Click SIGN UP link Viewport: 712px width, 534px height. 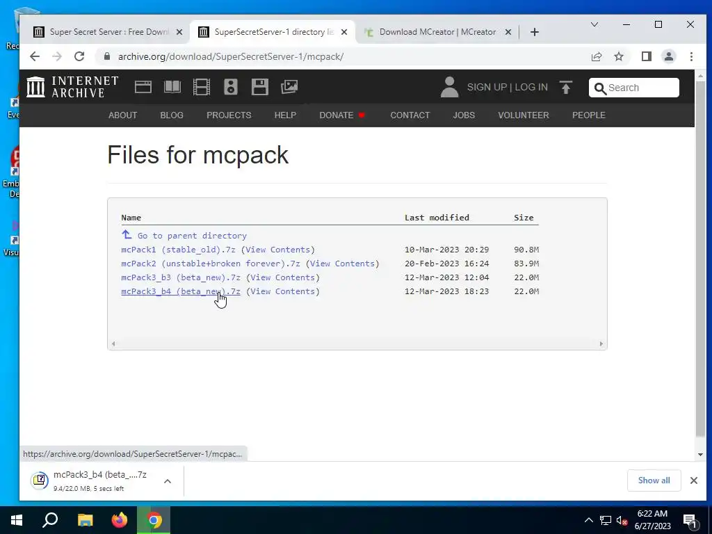click(x=487, y=87)
